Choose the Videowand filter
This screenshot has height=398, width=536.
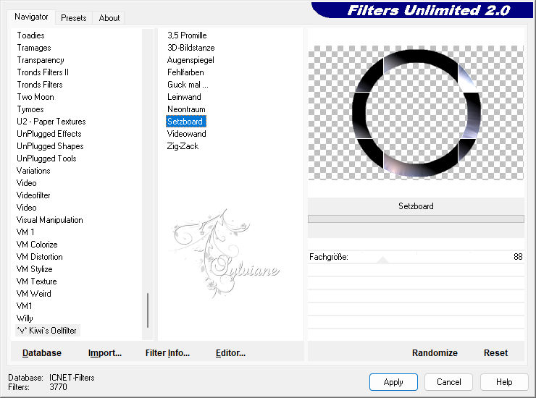[186, 134]
